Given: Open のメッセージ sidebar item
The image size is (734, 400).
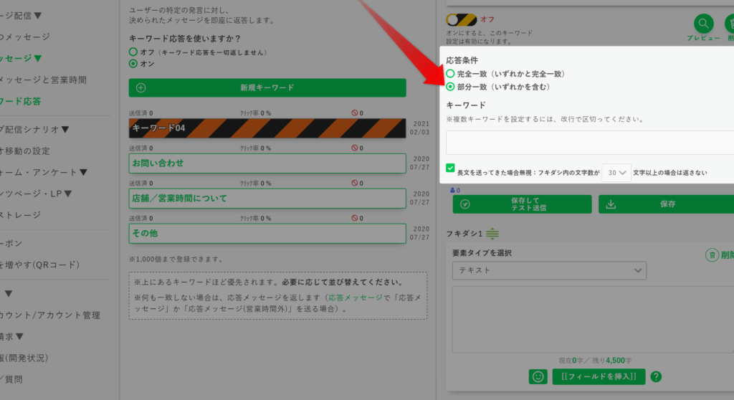Looking at the screenshot, I should (x=25, y=37).
